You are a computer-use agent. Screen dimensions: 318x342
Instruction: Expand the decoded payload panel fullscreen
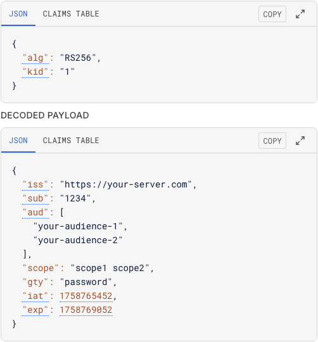point(300,141)
